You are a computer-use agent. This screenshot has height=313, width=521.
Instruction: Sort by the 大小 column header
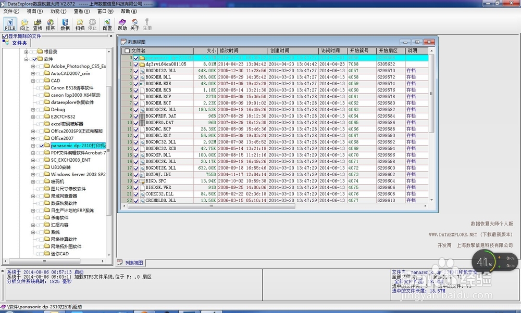click(x=205, y=51)
